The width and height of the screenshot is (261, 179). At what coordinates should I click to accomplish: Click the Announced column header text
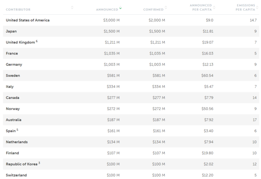(107, 8)
